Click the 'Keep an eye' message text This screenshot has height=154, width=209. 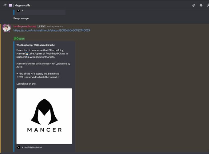pos(21,18)
